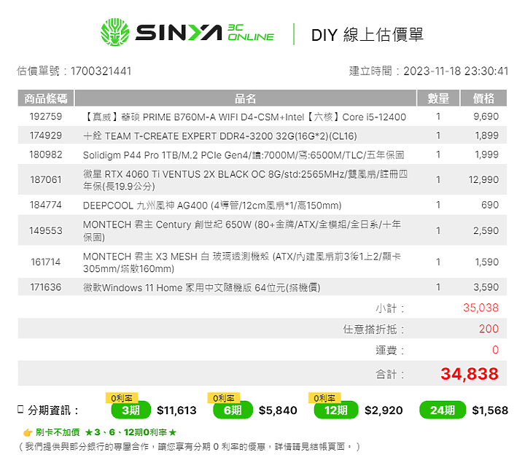Click the pointing hand emoji icon

[28, 432]
